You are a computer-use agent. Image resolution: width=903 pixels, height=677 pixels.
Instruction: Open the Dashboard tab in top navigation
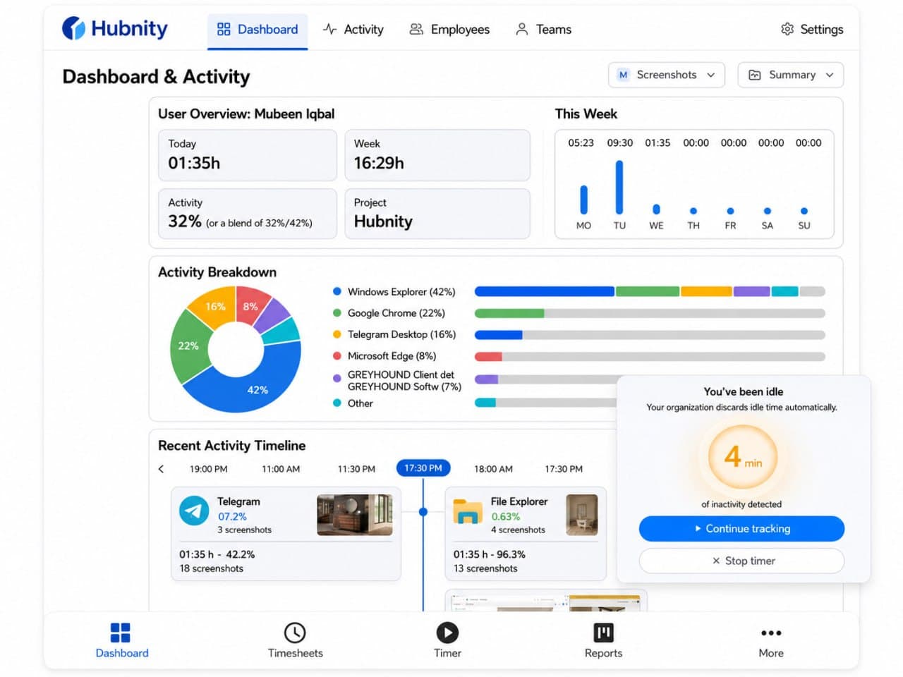coord(257,30)
